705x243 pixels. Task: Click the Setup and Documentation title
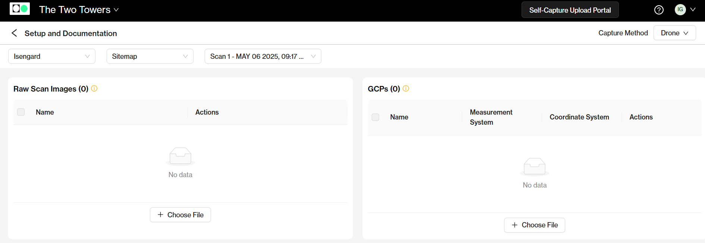(x=71, y=33)
